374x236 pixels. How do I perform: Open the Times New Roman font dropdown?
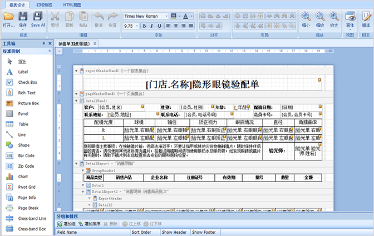pyautogui.click(x=166, y=16)
